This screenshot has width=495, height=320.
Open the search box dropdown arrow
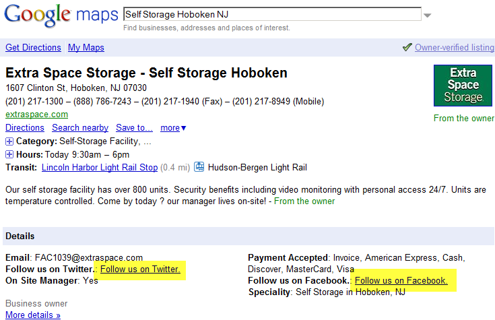427,15
